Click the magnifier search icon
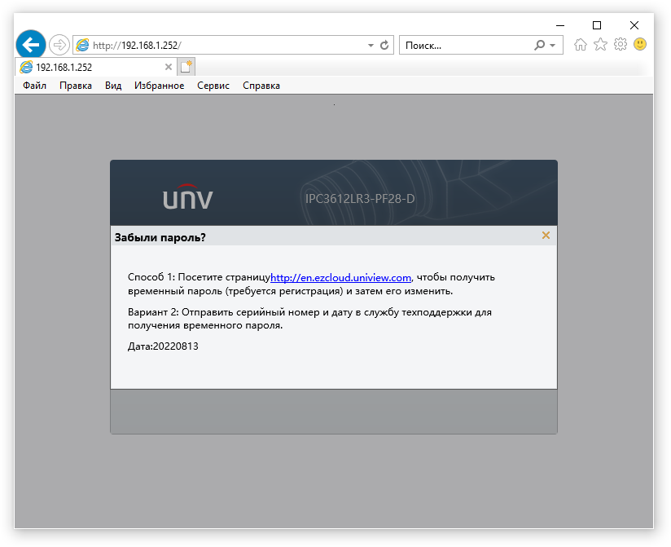The height and width of the screenshot is (547, 671). pyautogui.click(x=540, y=45)
